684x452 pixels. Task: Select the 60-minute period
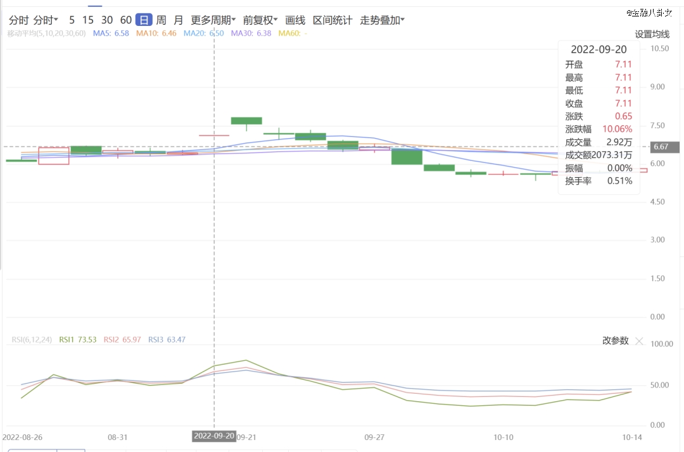point(126,20)
